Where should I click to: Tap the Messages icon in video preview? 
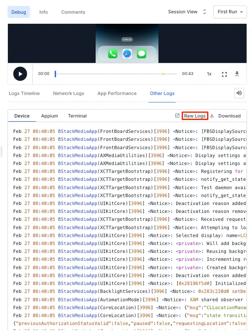(142, 54)
